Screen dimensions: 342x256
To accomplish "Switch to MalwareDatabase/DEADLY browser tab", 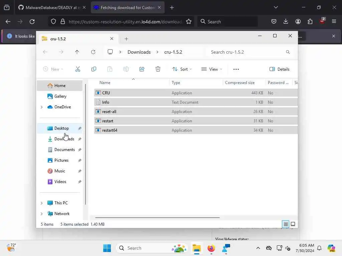I will pyautogui.click(x=52, y=7).
